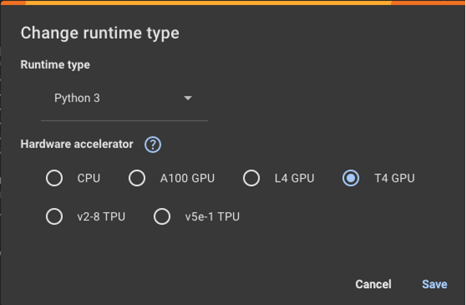Image resolution: width=466 pixels, height=305 pixels.
Task: Click the "CPU" option label text
Action: (88, 178)
